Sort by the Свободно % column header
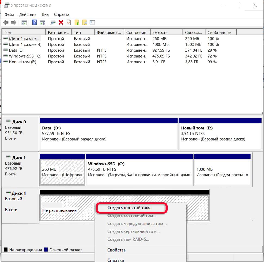 (x=221, y=32)
